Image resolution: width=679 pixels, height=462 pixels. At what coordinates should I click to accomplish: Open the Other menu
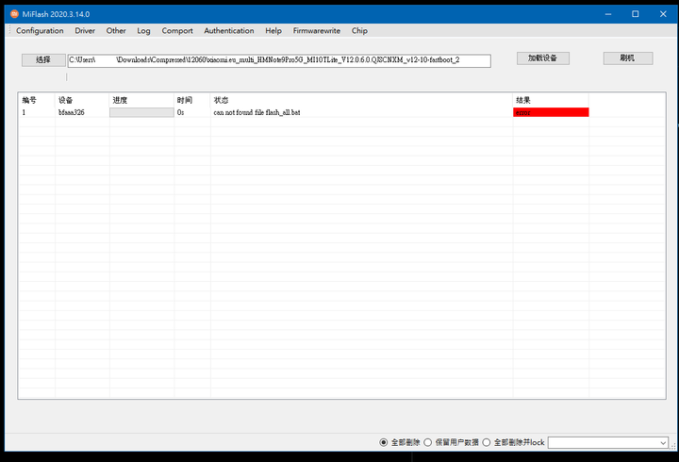(116, 31)
